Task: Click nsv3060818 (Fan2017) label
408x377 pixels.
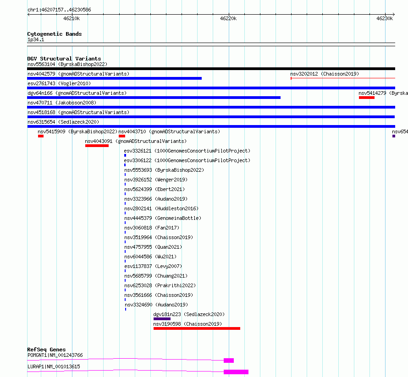Action: coord(152,228)
